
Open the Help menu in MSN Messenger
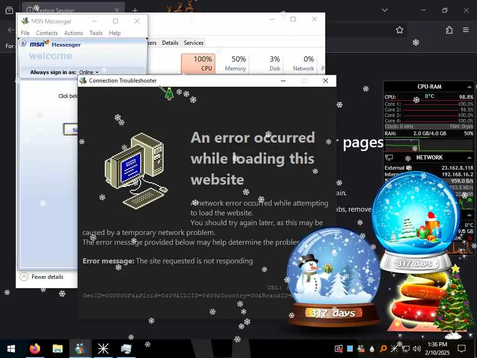coord(115,33)
